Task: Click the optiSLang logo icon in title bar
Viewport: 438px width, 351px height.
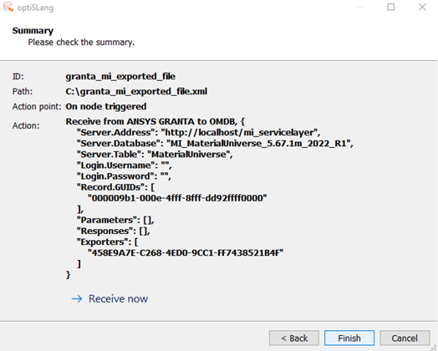Action: tap(8, 7)
